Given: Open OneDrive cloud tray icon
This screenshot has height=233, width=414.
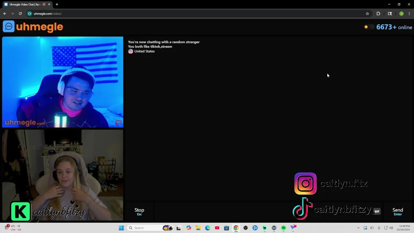Looking at the screenshot, I should pos(372,228).
